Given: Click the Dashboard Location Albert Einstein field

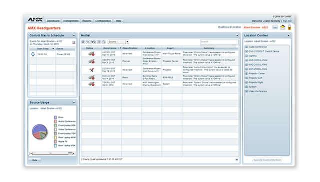Looking at the screenshot, I should coord(257,27).
